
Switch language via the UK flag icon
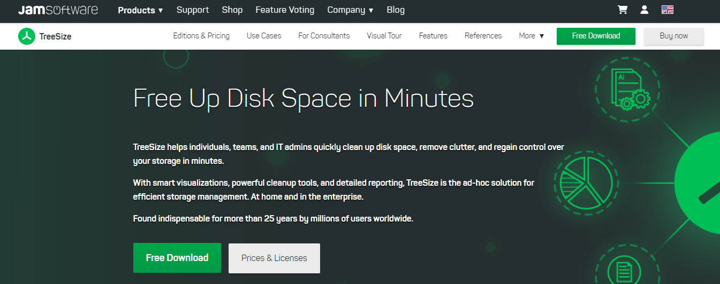tap(668, 10)
